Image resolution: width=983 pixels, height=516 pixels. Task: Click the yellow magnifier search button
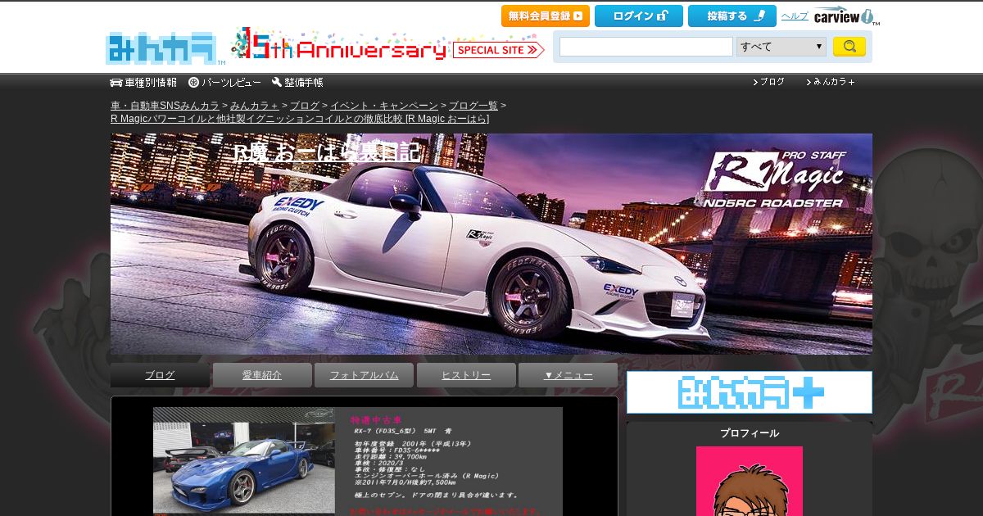point(849,47)
